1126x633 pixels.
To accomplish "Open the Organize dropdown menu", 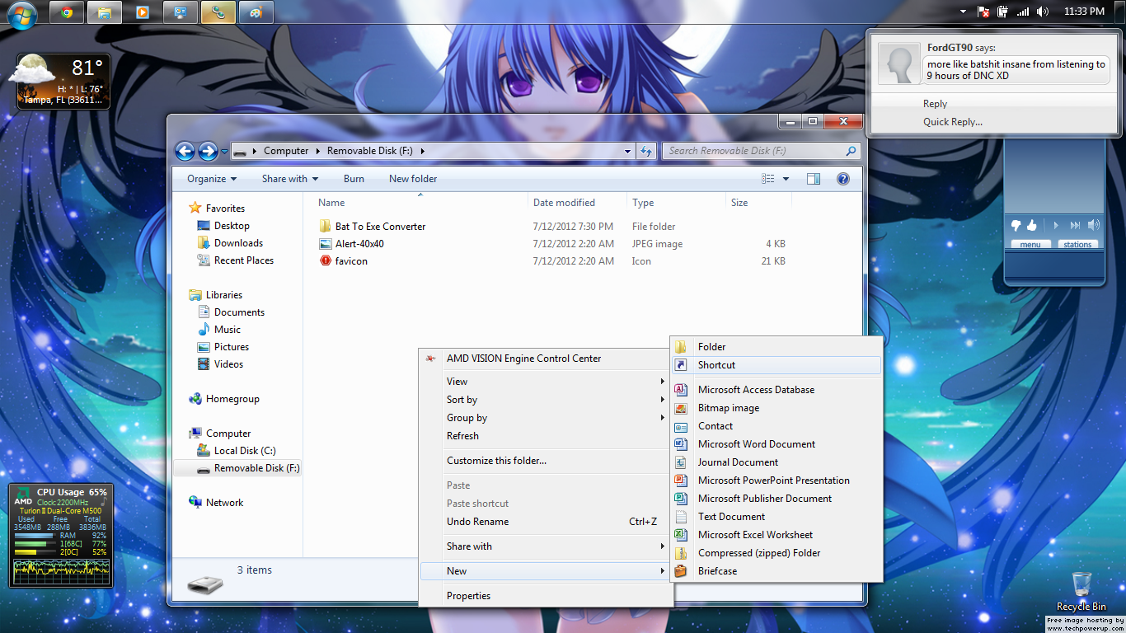I will (212, 179).
